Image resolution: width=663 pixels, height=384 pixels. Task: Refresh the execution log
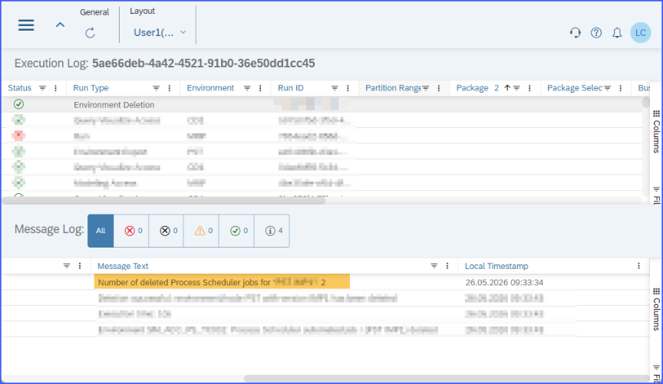90,33
